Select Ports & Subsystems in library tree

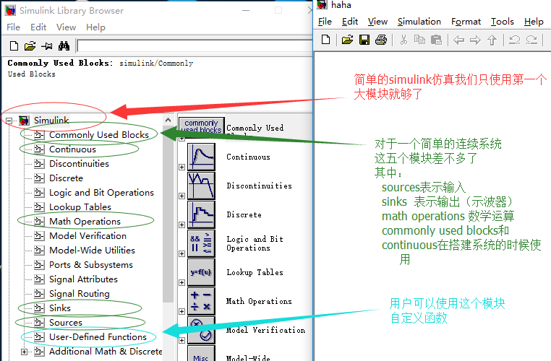(x=91, y=264)
